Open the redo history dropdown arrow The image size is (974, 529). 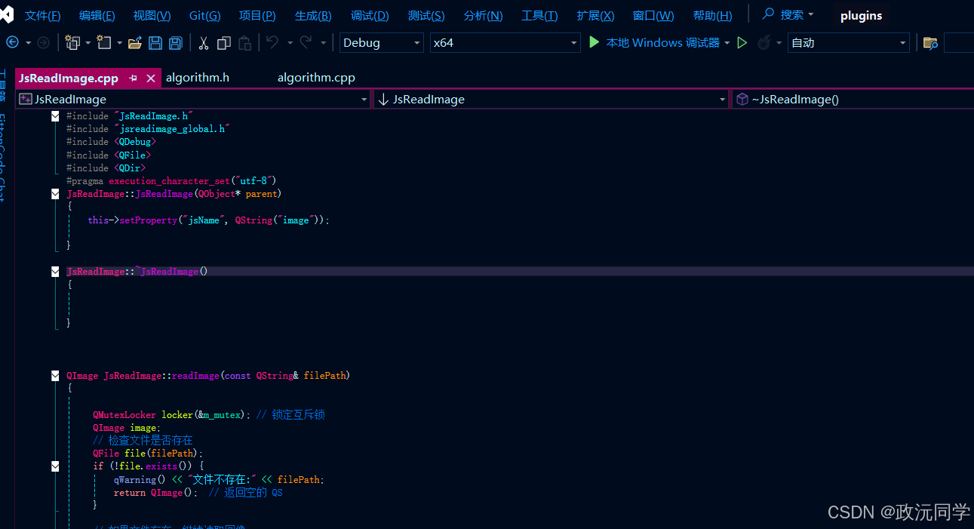point(324,43)
